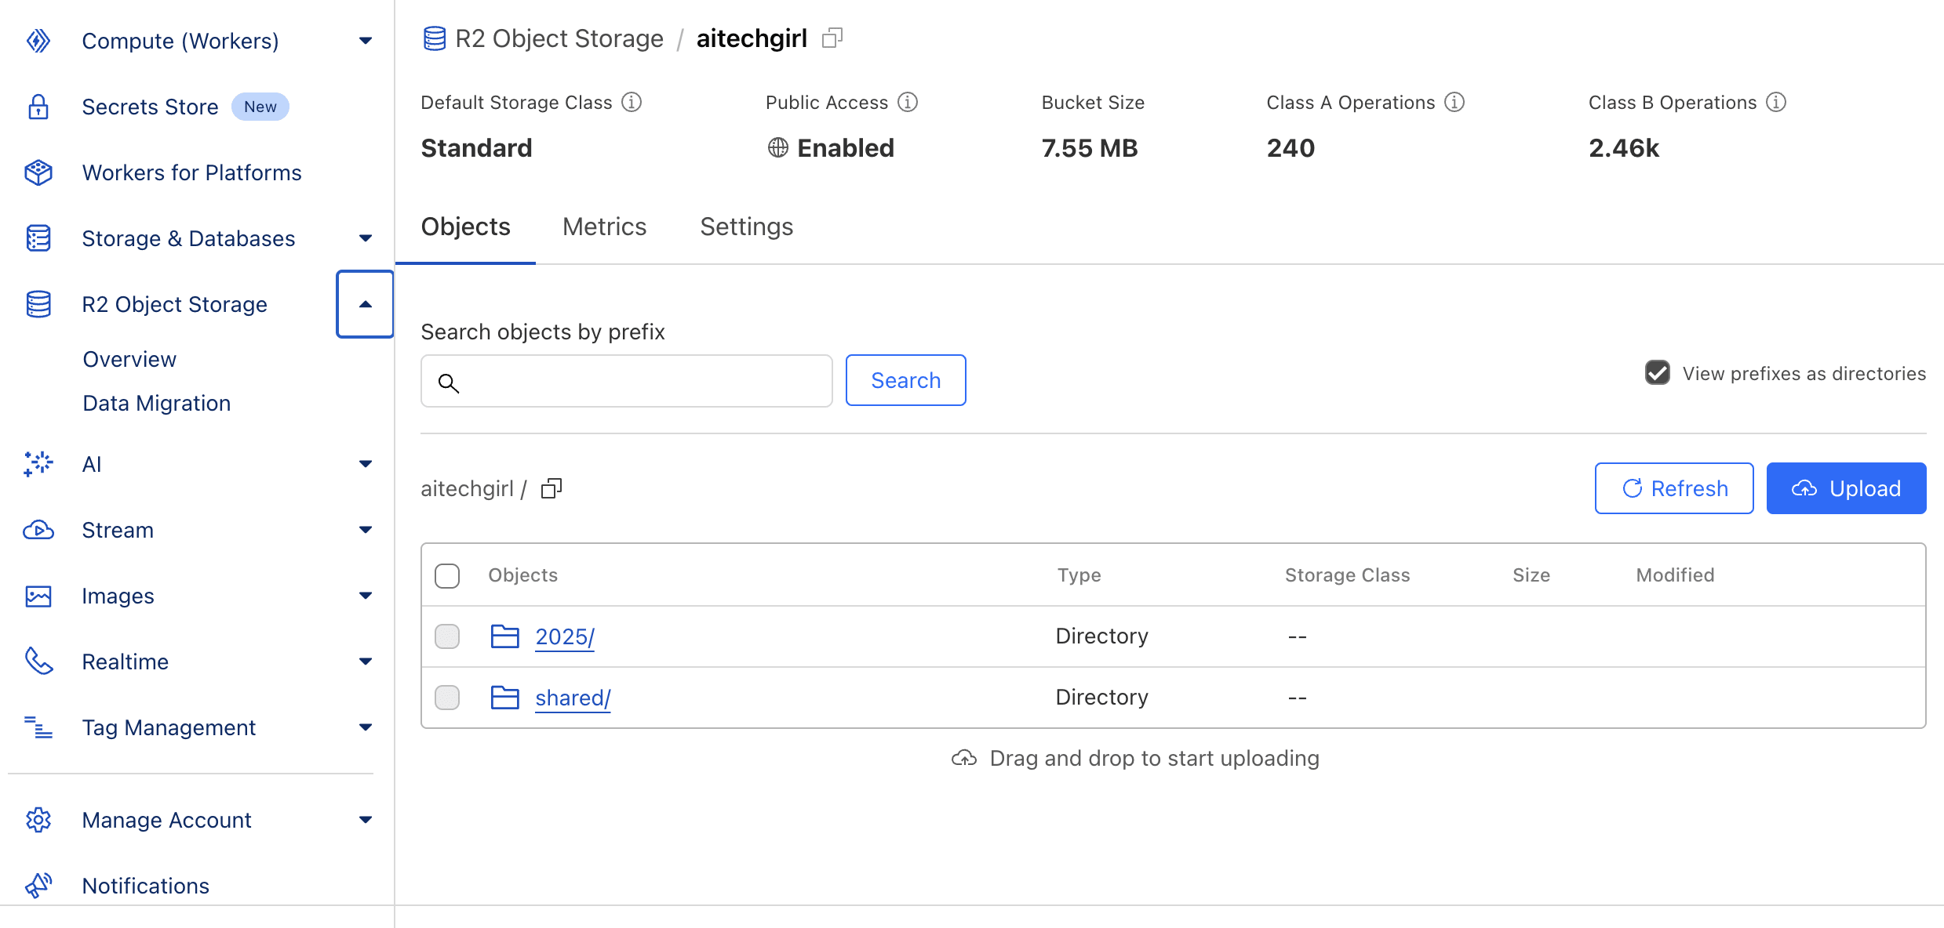
Task: Click info icon beside Class A Operations
Action: 1454,103
